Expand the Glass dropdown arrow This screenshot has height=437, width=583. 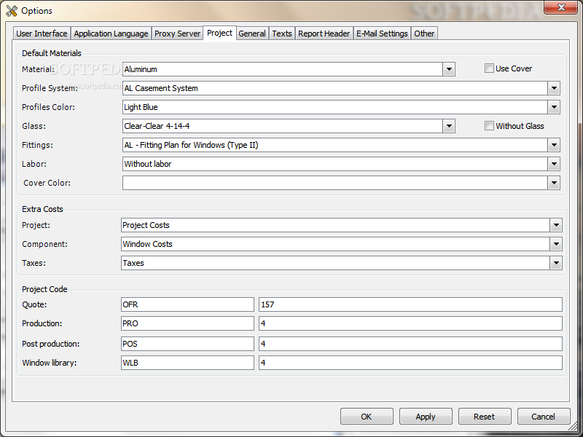click(x=449, y=126)
